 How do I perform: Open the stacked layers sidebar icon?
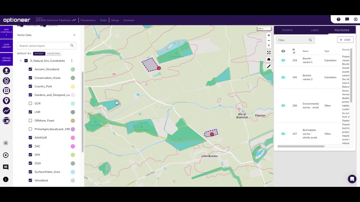6,81
